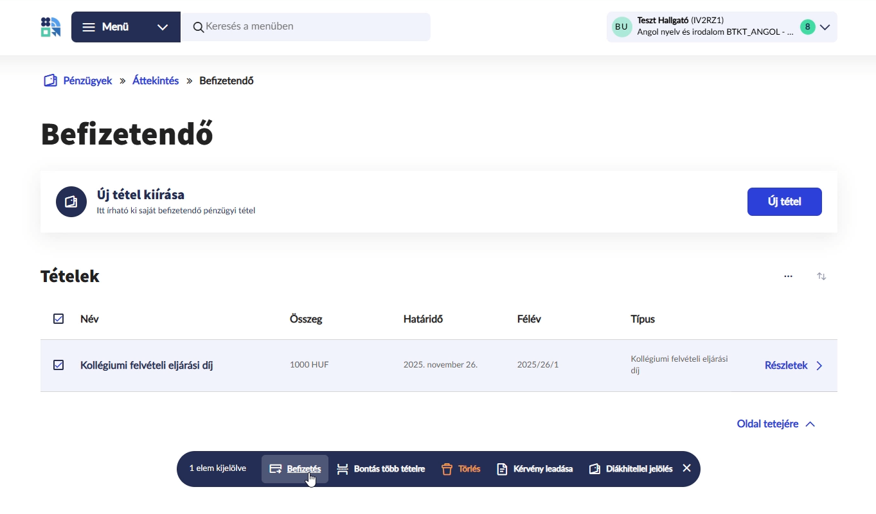The image size is (876, 514).
Task: Uncheck the Kollégiumi felvételi eljárási díj row
Action: [58, 365]
